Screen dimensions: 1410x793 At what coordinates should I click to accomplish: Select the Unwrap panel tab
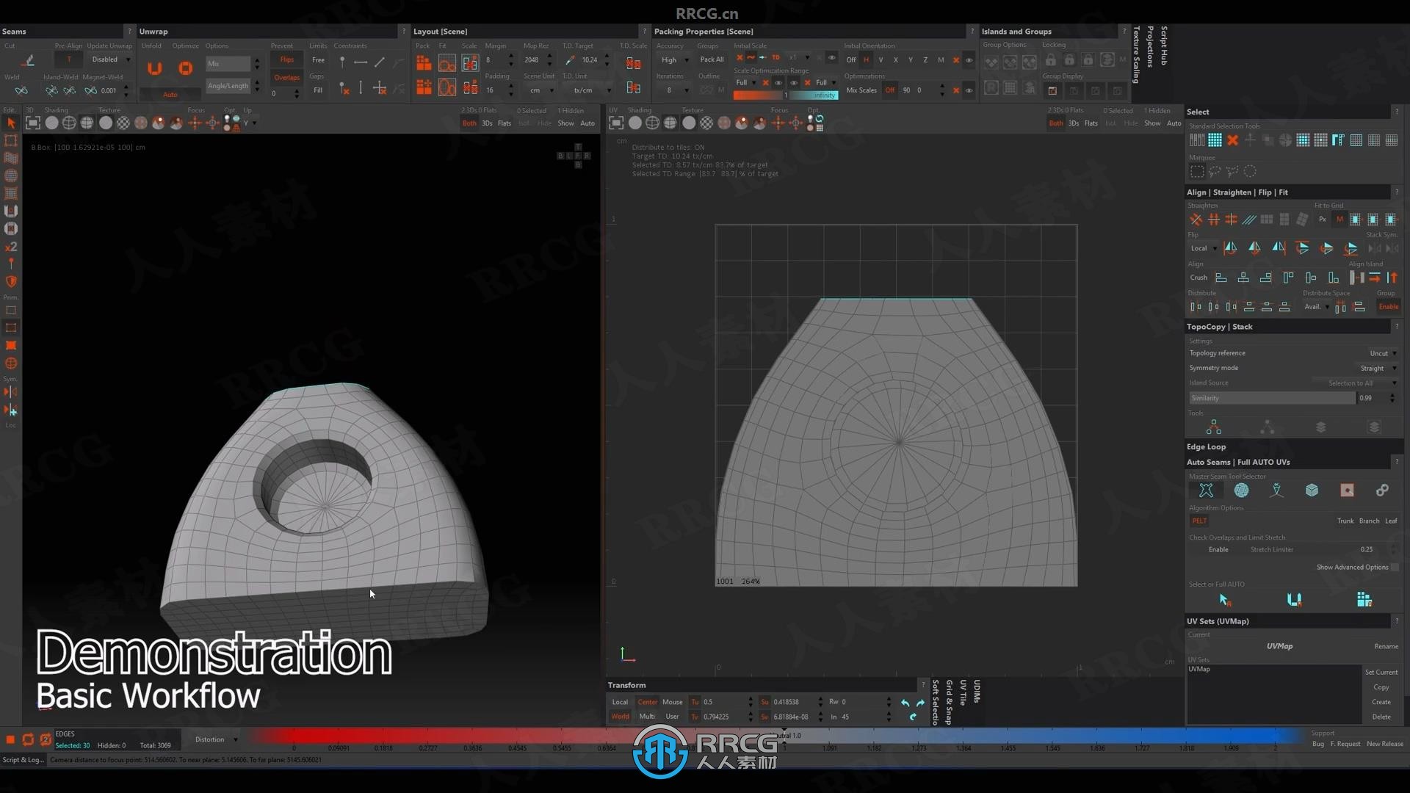tap(153, 31)
